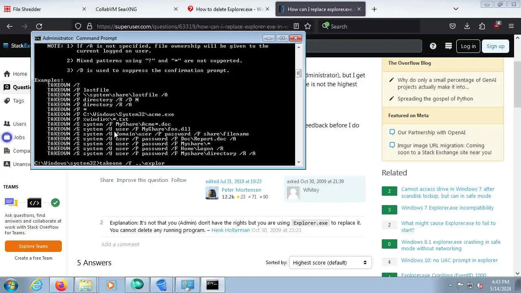Open Peter Mortensen's user profile link
This screenshot has height=293, width=521.
tap(241, 190)
